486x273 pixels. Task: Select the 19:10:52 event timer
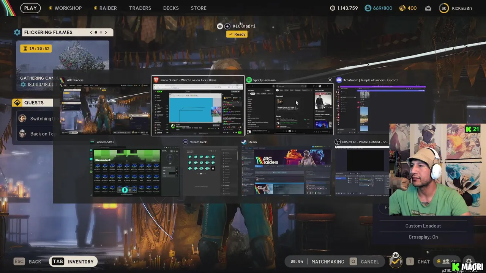tap(36, 49)
